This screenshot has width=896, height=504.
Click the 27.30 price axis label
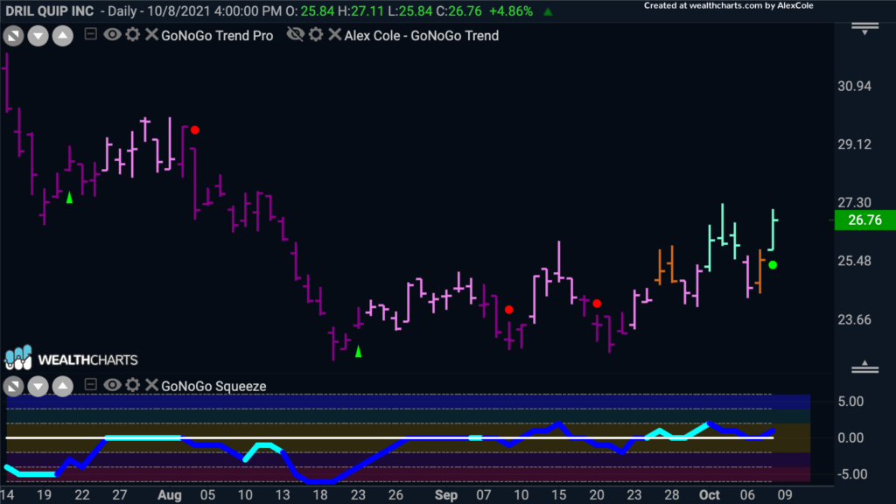click(x=854, y=203)
